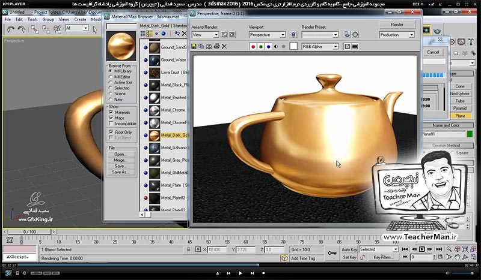The image size is (481, 280).
Task: Select Active Slot radio option
Action: click(x=111, y=82)
